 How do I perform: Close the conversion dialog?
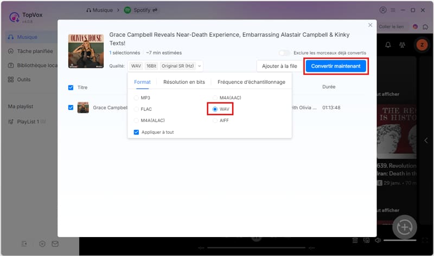371,25
